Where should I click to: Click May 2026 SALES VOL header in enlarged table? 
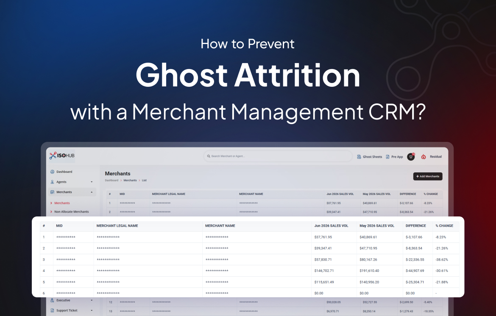[377, 226]
